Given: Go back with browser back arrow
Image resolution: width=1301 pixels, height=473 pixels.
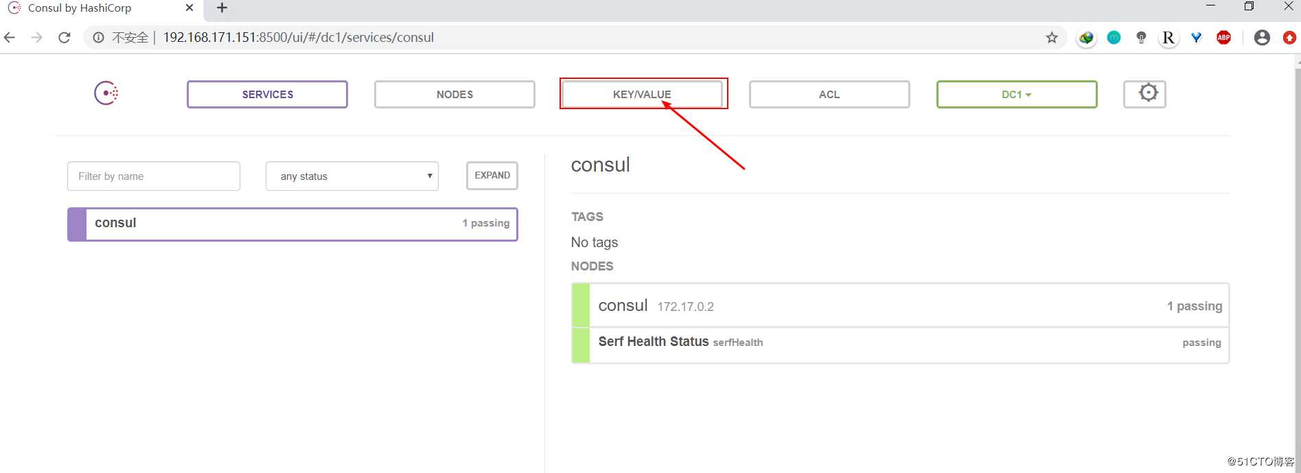Looking at the screenshot, I should click(x=10, y=38).
